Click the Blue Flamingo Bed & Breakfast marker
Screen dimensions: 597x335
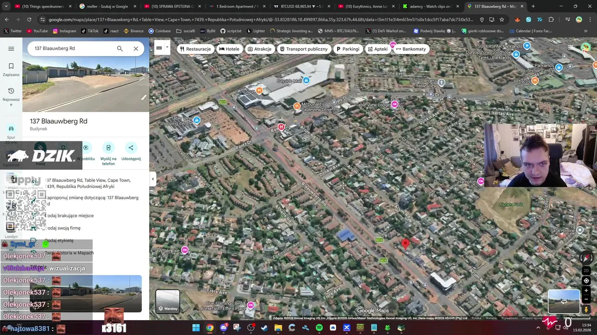(250, 306)
